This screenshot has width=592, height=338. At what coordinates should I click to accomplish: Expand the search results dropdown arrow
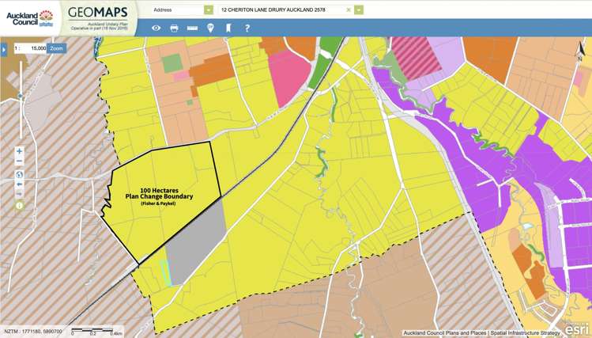(x=359, y=9)
